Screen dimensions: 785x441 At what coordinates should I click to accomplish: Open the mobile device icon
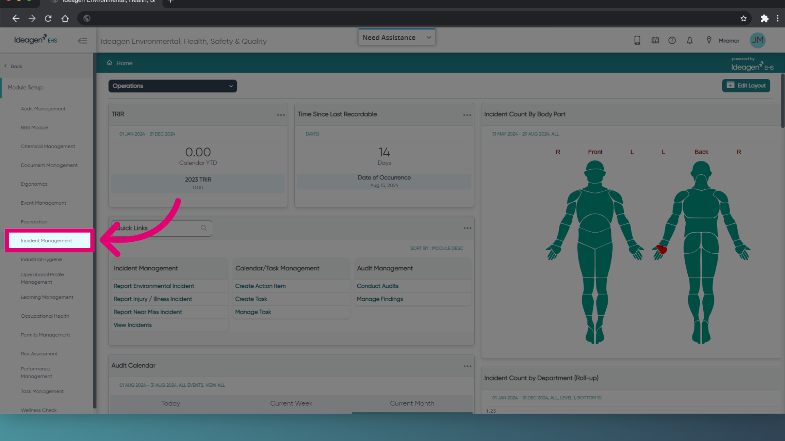[637, 40]
